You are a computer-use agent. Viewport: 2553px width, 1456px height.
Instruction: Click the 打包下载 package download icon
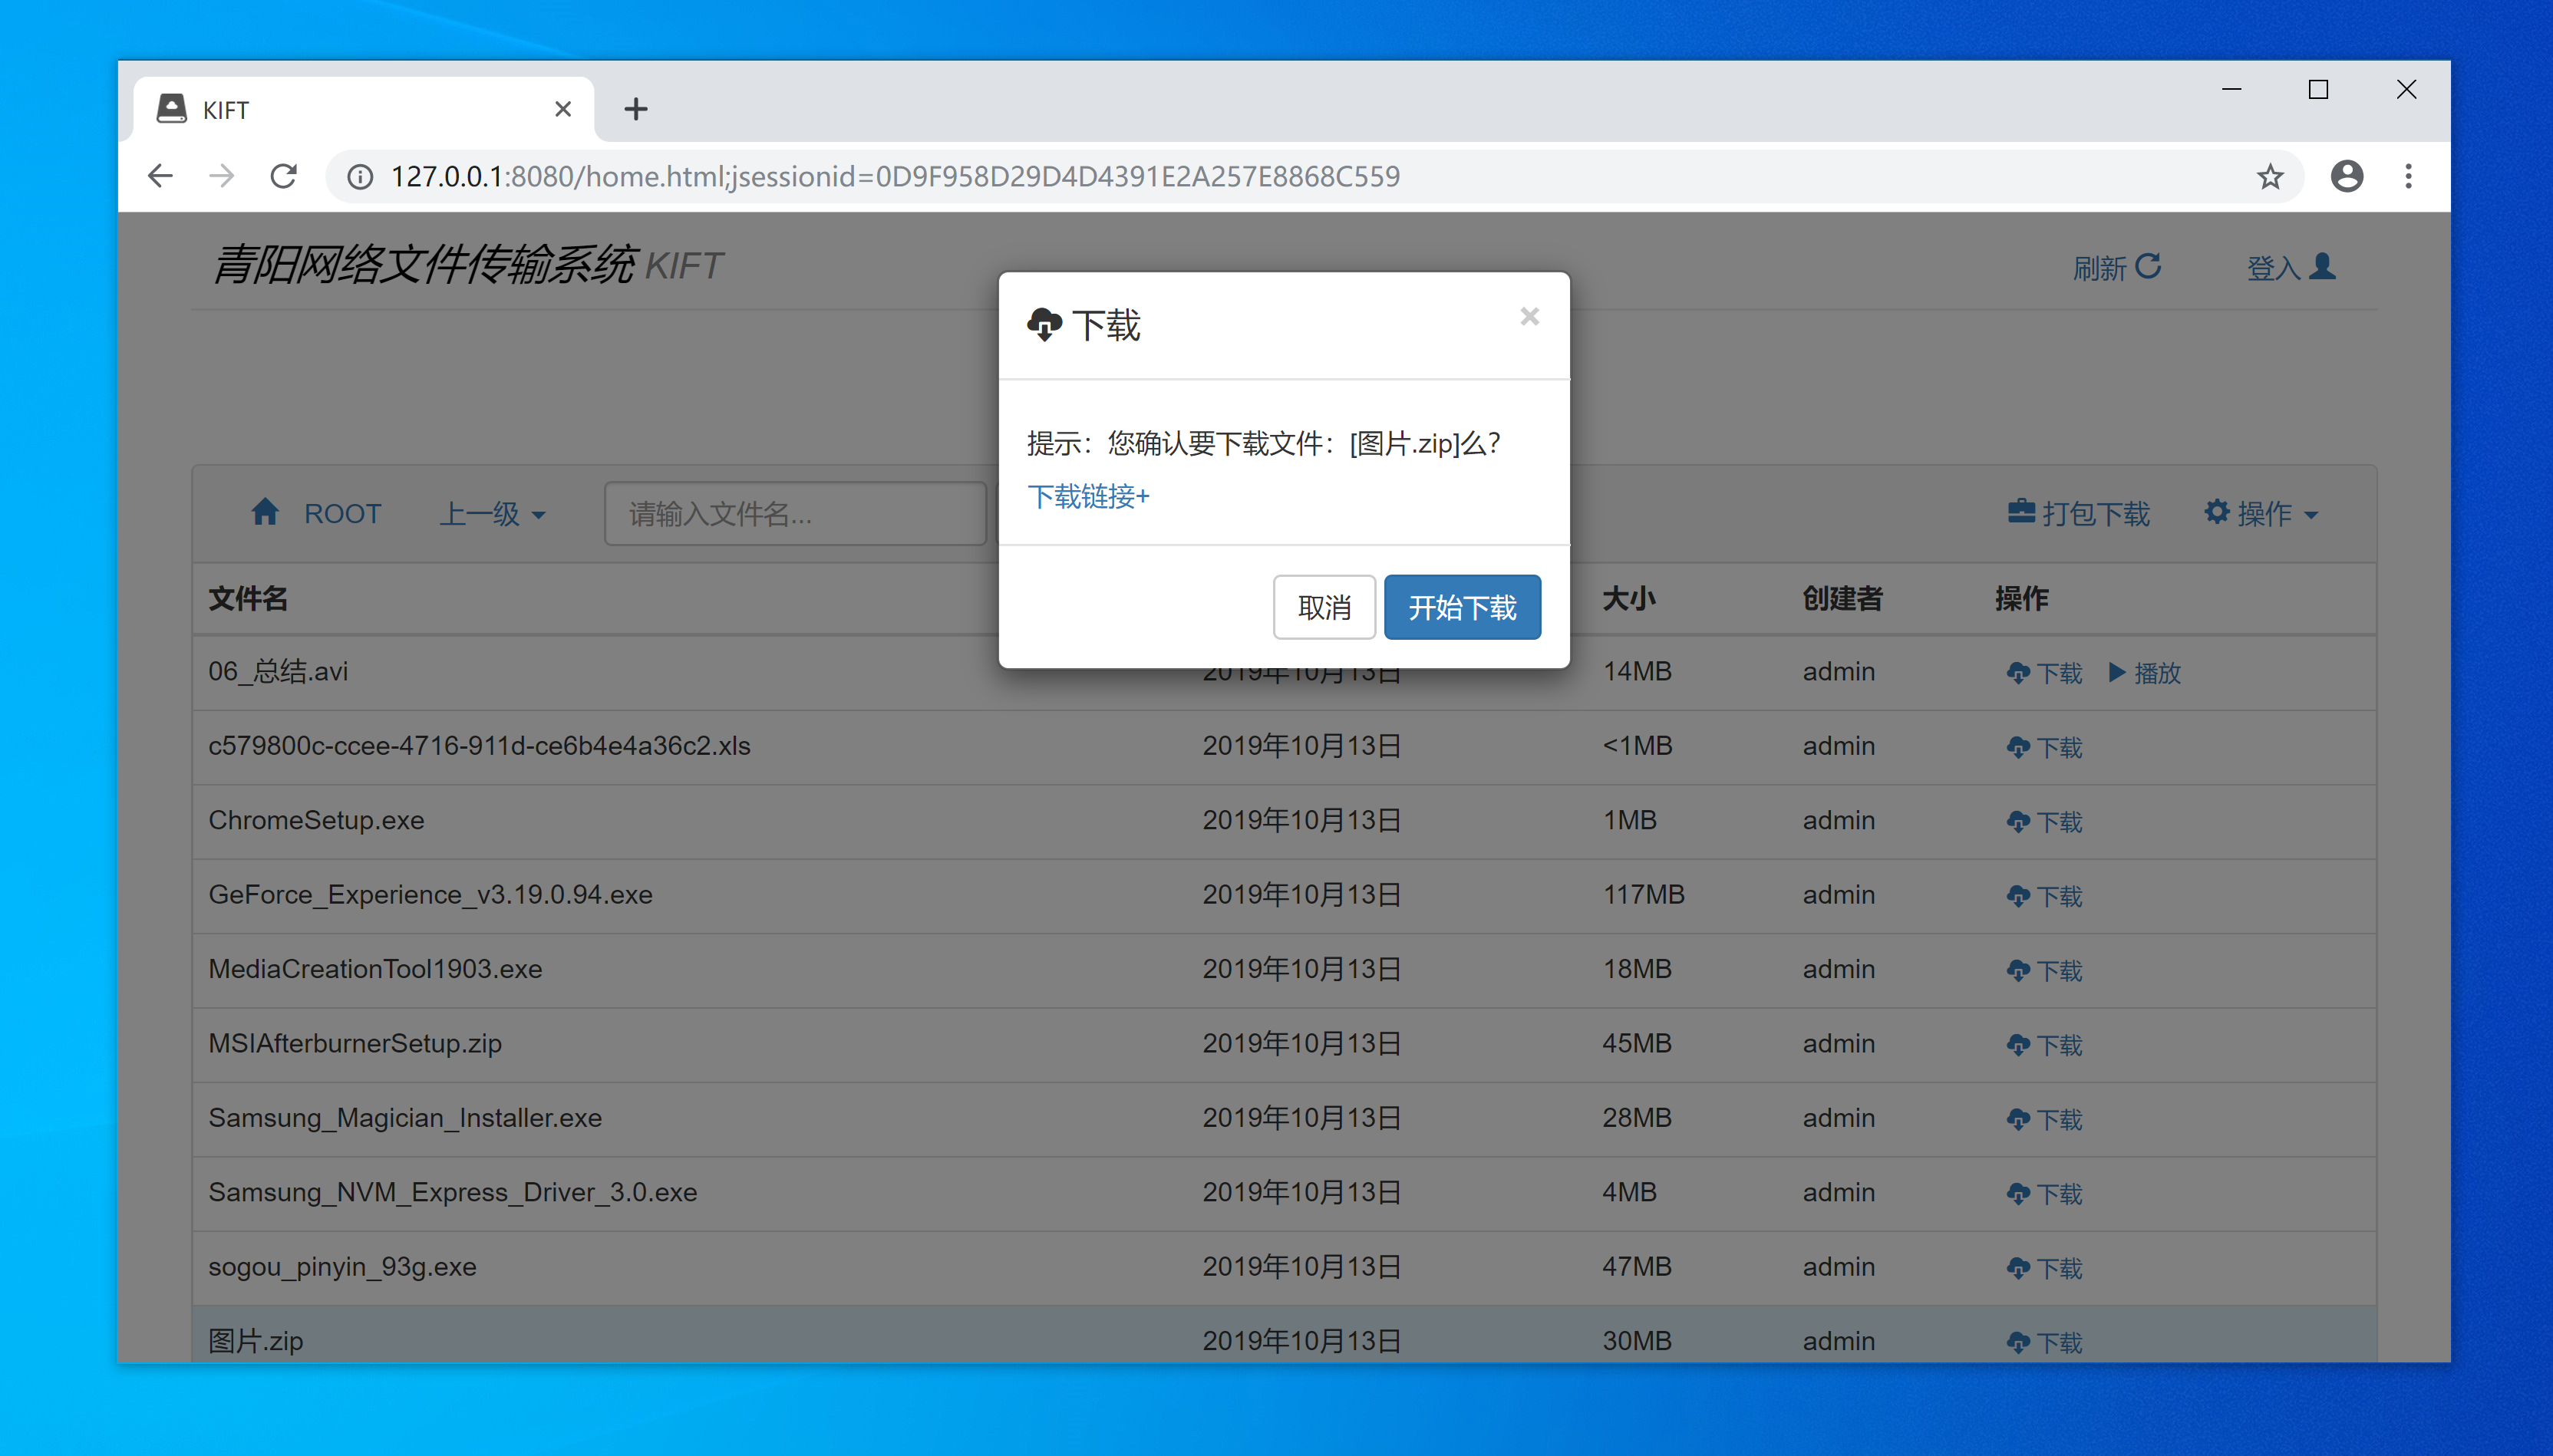[x=2021, y=512]
